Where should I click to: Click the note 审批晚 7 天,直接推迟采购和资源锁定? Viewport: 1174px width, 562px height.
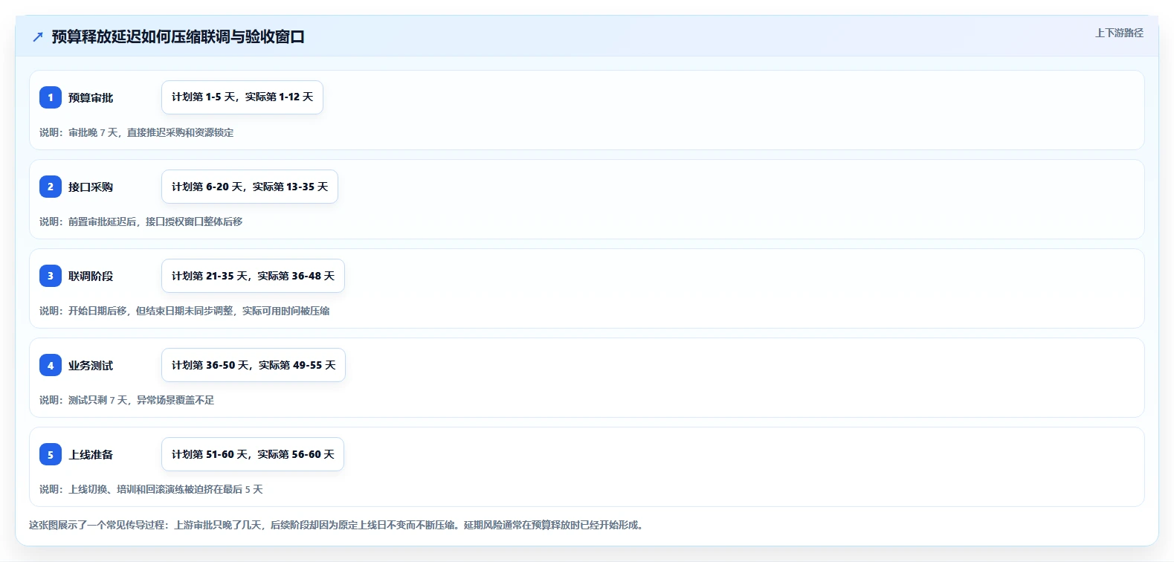click(x=137, y=132)
